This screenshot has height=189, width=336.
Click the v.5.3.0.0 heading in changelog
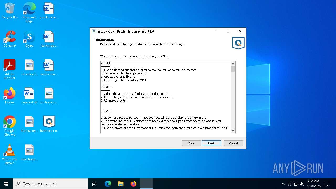[107, 87]
